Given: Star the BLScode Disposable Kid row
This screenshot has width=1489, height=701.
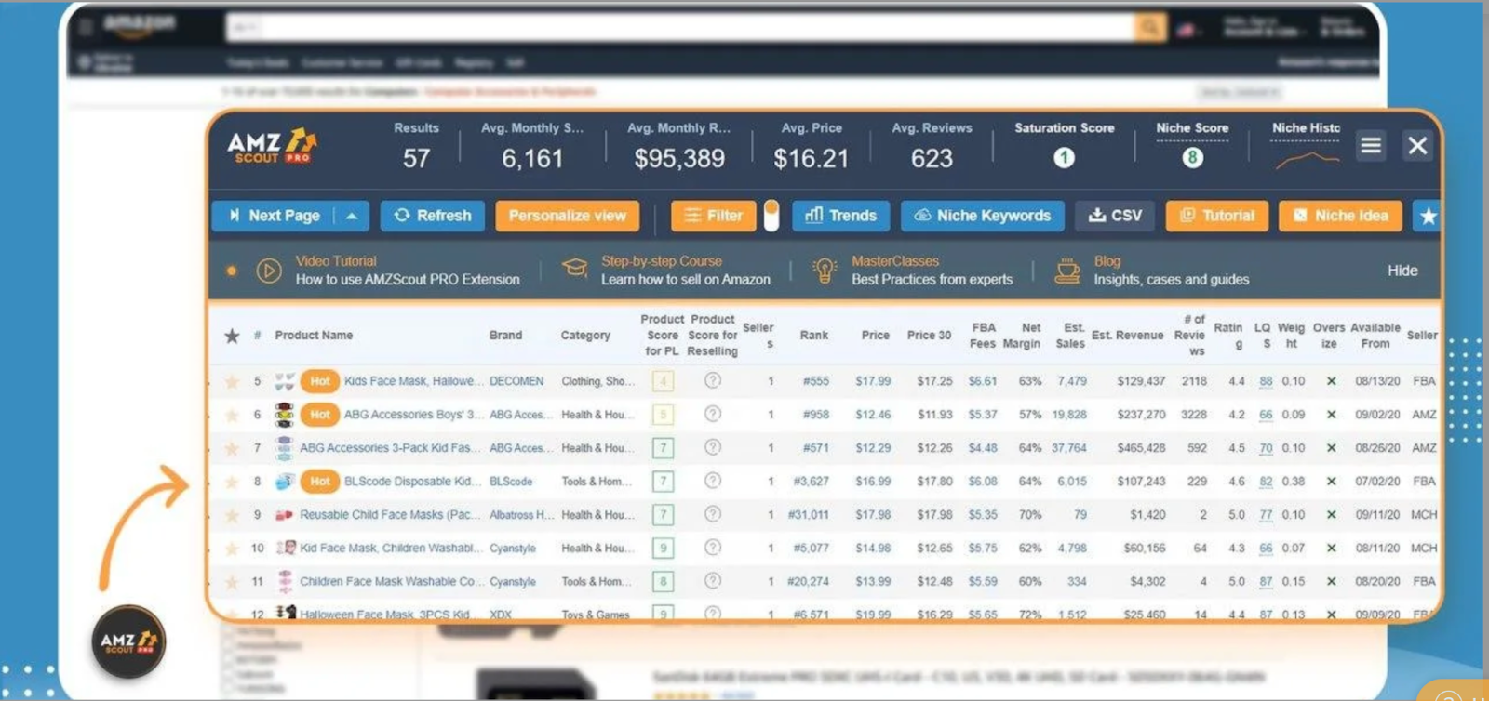Looking at the screenshot, I should tap(232, 482).
